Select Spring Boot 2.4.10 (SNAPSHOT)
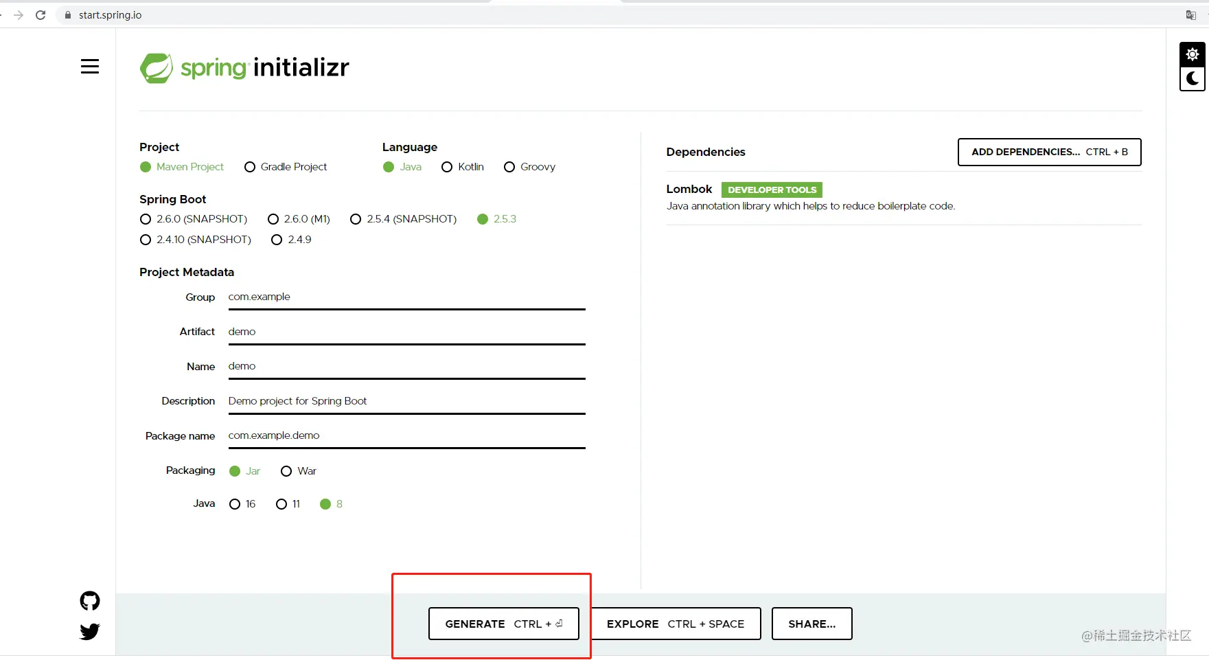1209x660 pixels. [196, 240]
